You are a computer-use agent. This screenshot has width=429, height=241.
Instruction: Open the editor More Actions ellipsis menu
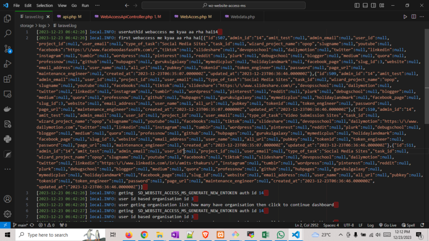(422, 17)
